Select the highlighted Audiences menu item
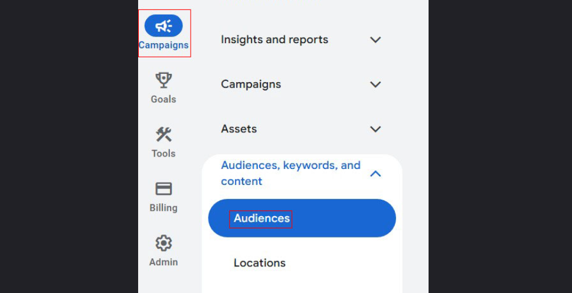The width and height of the screenshot is (572, 293). pos(262,219)
